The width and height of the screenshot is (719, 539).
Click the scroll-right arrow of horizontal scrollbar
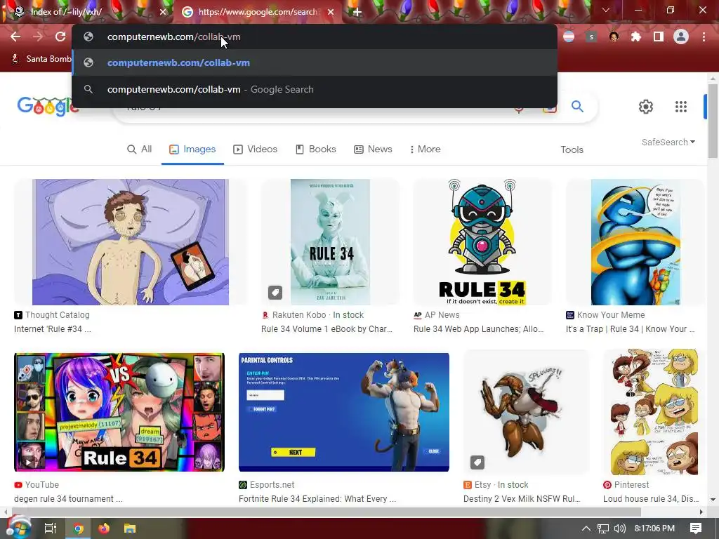coord(701,512)
